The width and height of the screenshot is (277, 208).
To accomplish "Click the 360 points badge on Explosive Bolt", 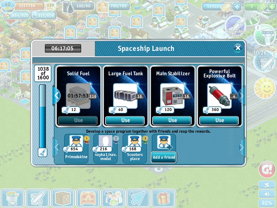I will pos(213,110).
